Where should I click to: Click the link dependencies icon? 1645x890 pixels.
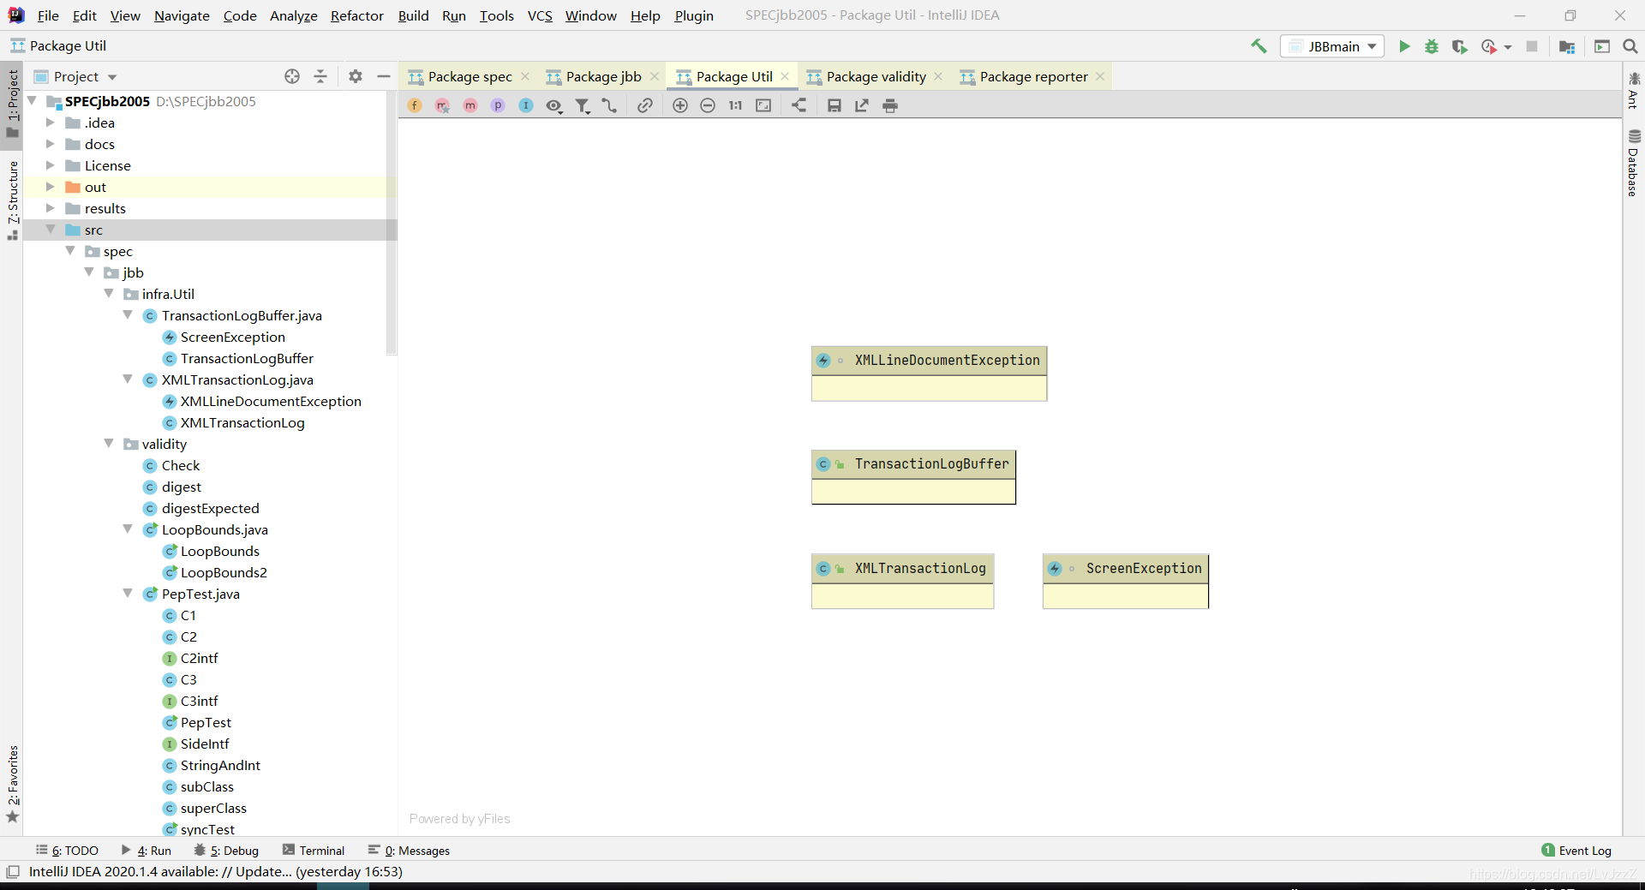(x=645, y=105)
